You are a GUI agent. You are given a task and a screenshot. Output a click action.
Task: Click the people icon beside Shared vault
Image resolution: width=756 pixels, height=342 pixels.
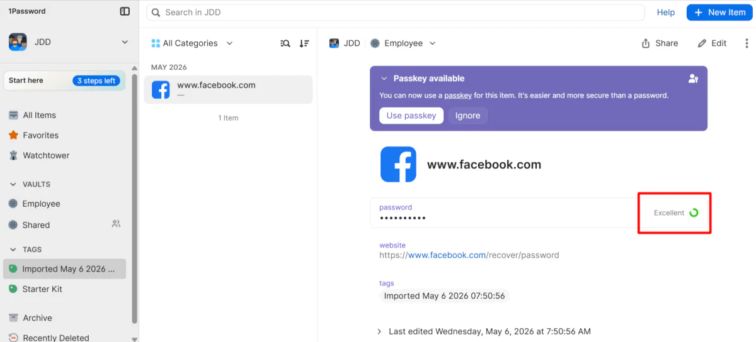pyautogui.click(x=116, y=224)
